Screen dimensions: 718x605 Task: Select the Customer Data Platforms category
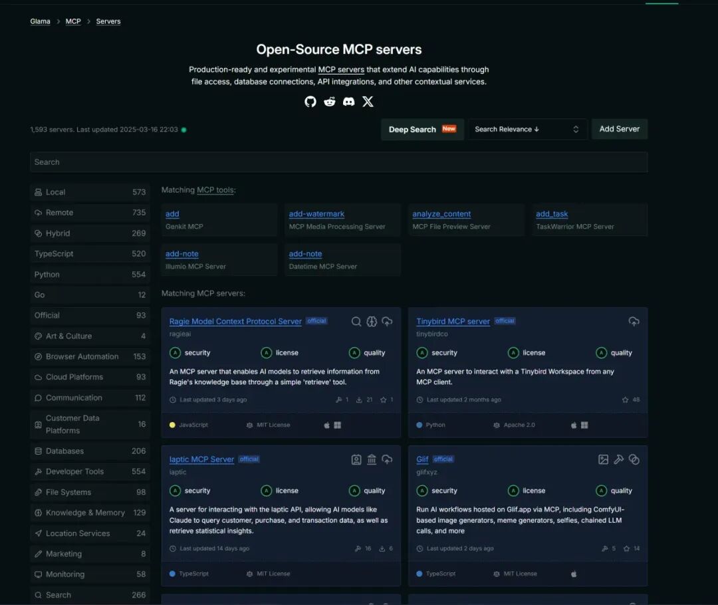click(90, 424)
